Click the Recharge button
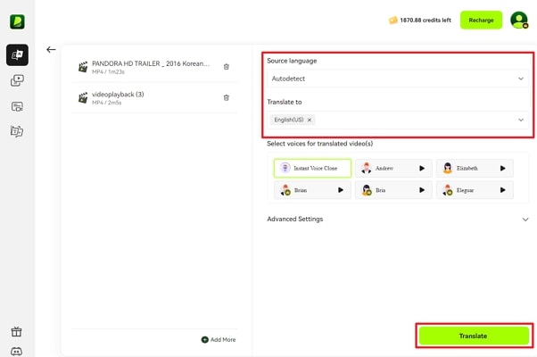This screenshot has width=537, height=357. coord(481,20)
